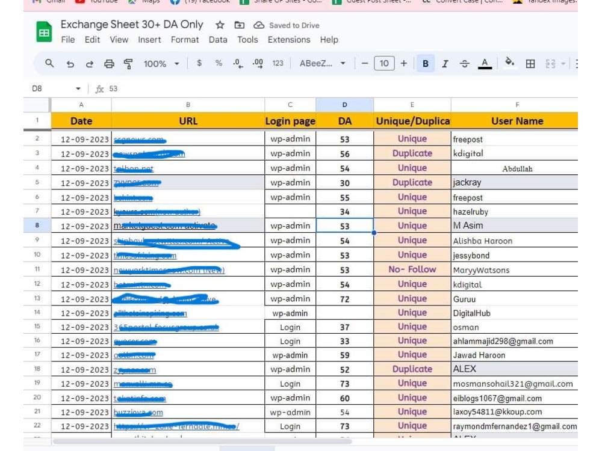Open the Help menu

(x=329, y=40)
